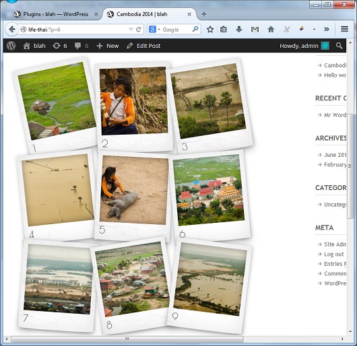Image resolution: width=357 pixels, height=346 pixels.
Task: Switch to Plugins ‹ blah — WordPress tab
Action: tap(55, 14)
